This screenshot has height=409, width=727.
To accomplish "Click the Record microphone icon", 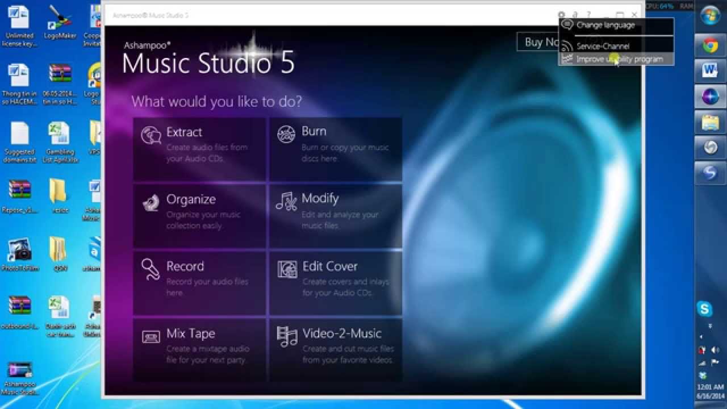I will 151,269.
